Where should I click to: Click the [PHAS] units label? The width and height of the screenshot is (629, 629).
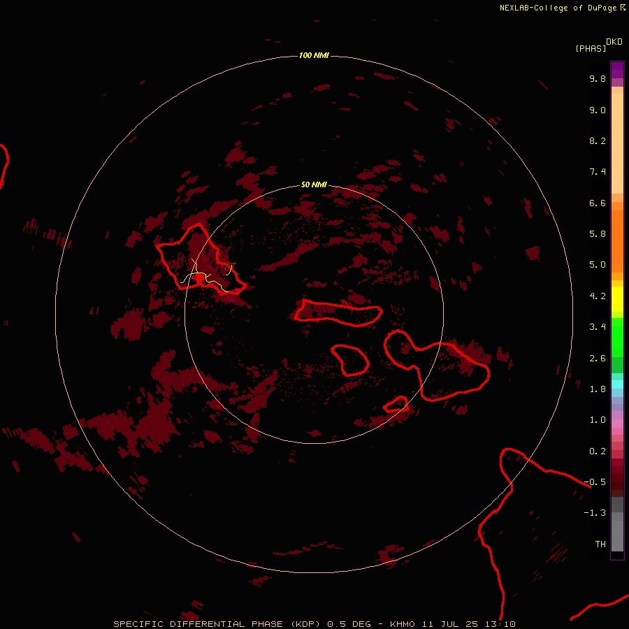[x=591, y=49]
